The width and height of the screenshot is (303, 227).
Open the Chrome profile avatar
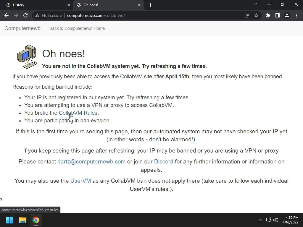[287, 15]
